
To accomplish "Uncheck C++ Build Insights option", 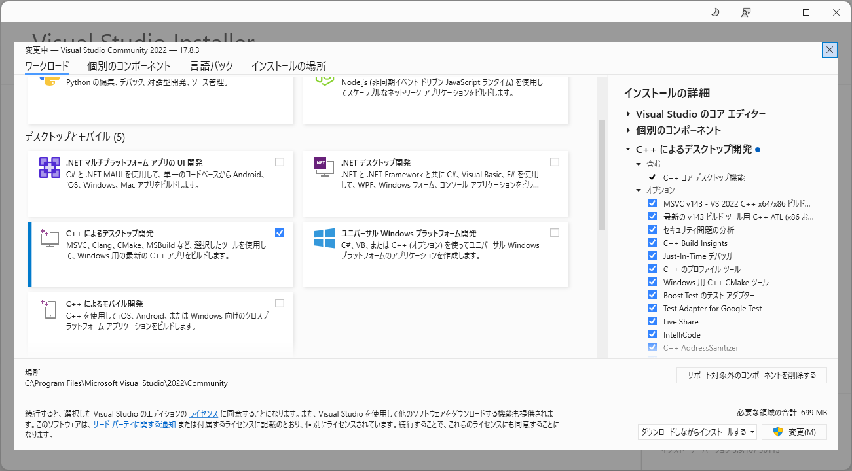I will (x=652, y=243).
